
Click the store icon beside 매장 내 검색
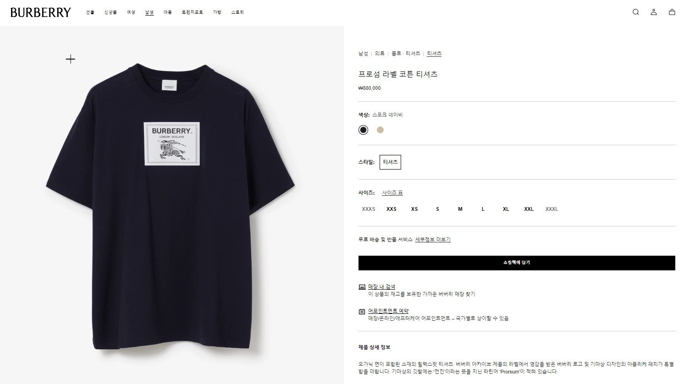[362, 287]
